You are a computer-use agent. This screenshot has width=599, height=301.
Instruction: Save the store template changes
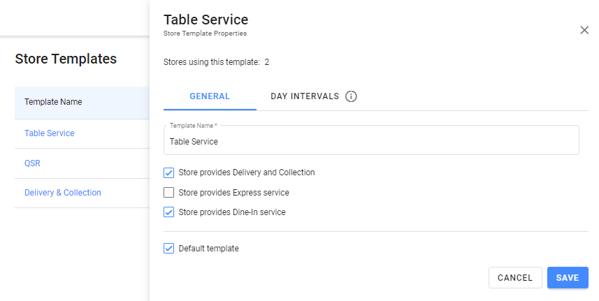[567, 277]
